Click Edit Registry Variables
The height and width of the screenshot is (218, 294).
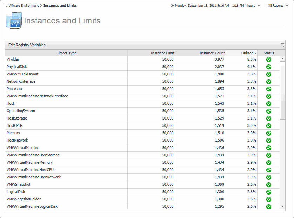coord(27,45)
